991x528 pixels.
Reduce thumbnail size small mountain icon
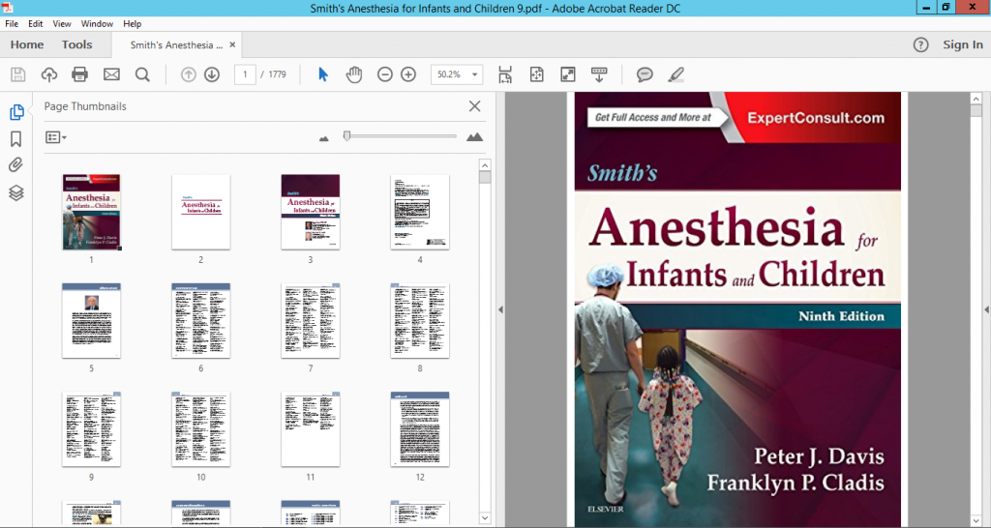click(x=324, y=138)
